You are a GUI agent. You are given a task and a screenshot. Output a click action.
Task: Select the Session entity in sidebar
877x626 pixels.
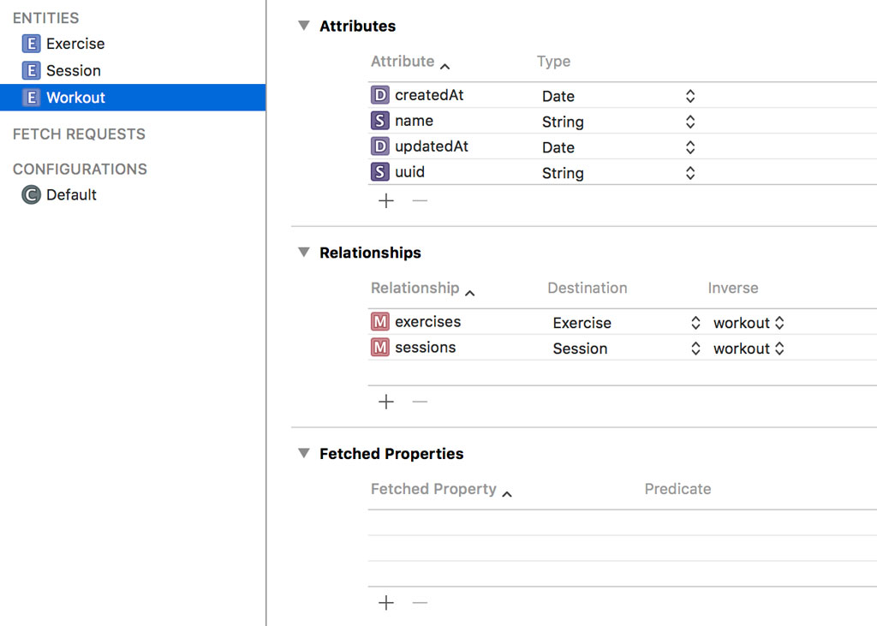click(x=73, y=70)
